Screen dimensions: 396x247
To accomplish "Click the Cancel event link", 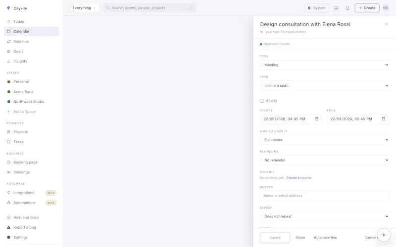I will (x=371, y=238).
